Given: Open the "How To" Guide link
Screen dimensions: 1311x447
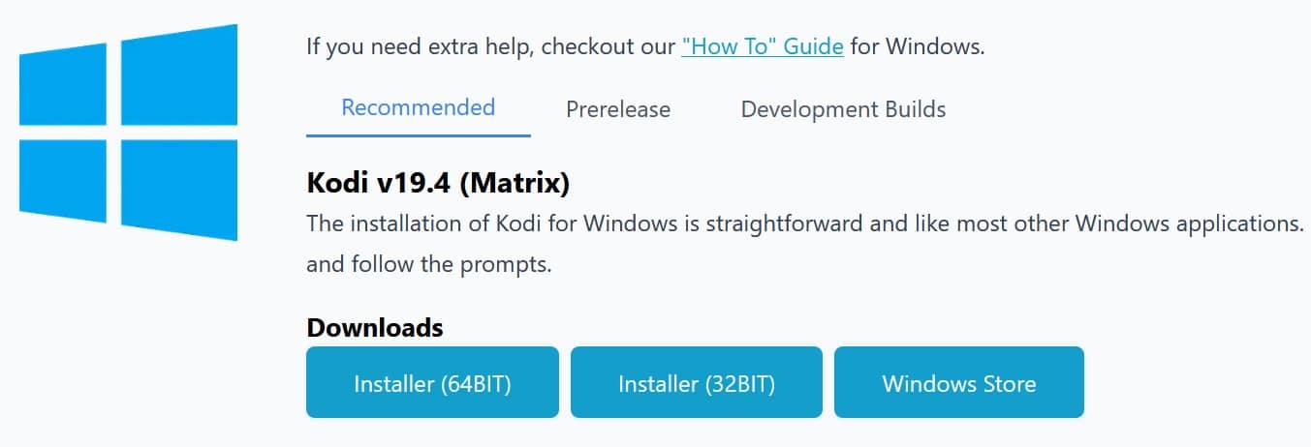Looking at the screenshot, I should coord(763,45).
